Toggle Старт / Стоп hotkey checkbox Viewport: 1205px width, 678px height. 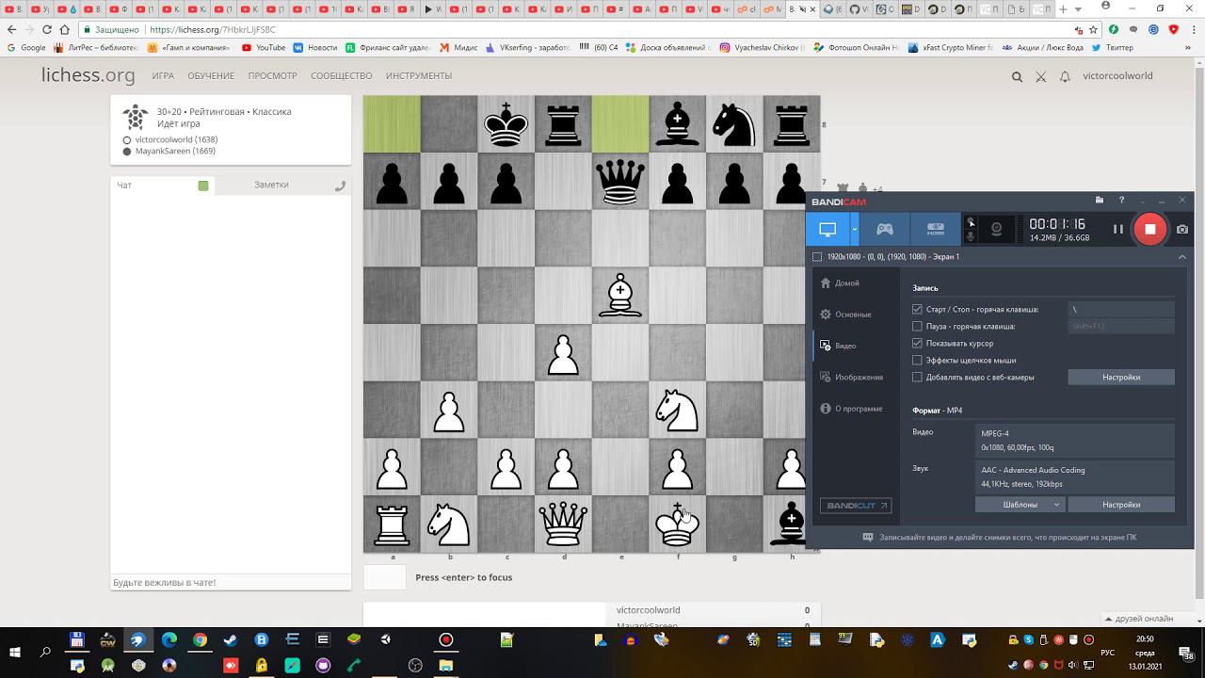click(x=917, y=309)
